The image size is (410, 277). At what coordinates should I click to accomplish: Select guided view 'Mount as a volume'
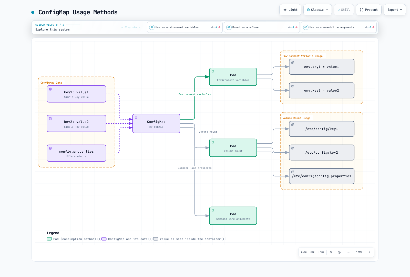pyautogui.click(x=262, y=27)
